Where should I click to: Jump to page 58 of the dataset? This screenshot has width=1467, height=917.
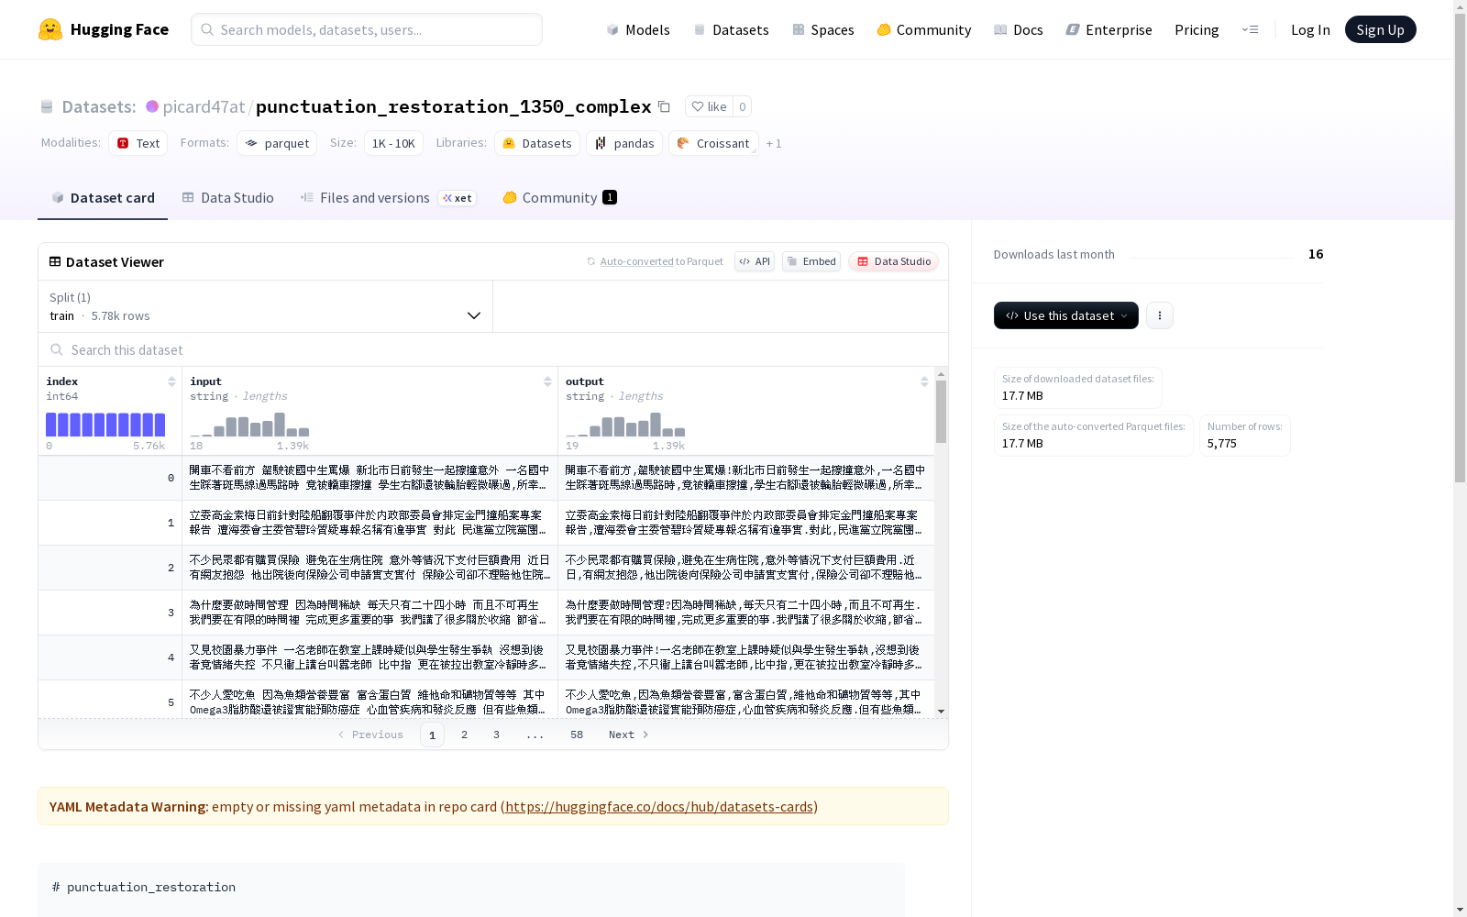point(577,735)
